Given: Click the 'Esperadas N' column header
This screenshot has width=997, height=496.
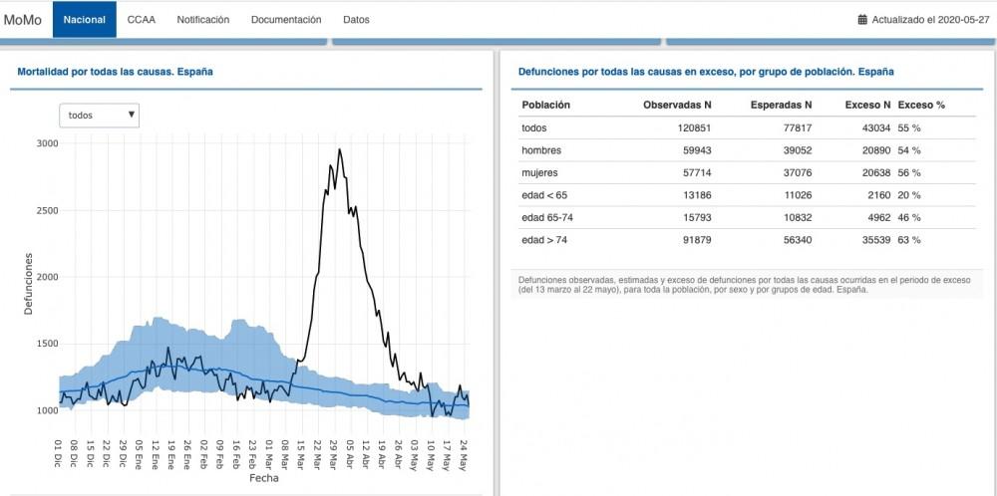Looking at the screenshot, I should pyautogui.click(x=781, y=105).
